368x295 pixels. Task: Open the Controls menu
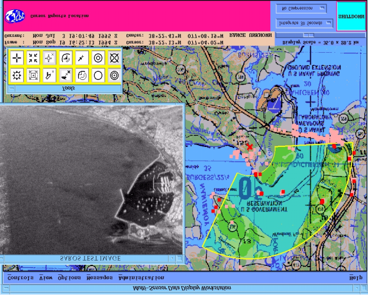(x=21, y=278)
